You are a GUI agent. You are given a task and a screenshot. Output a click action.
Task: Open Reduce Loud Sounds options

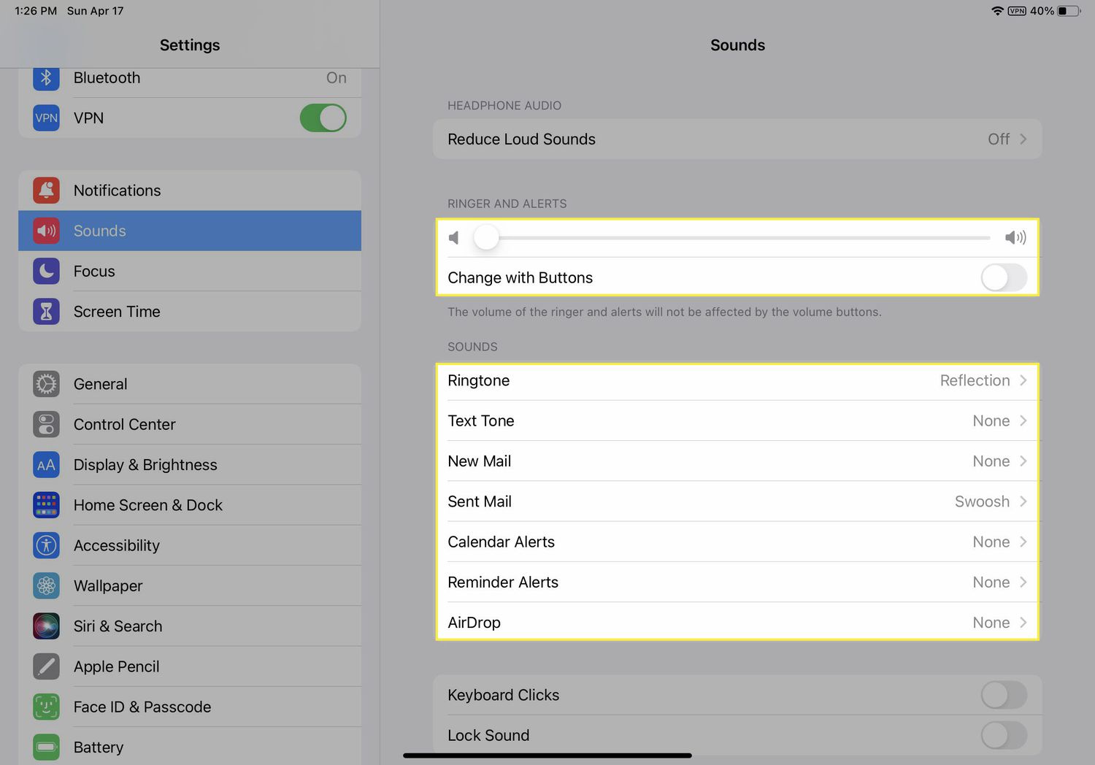click(x=737, y=139)
